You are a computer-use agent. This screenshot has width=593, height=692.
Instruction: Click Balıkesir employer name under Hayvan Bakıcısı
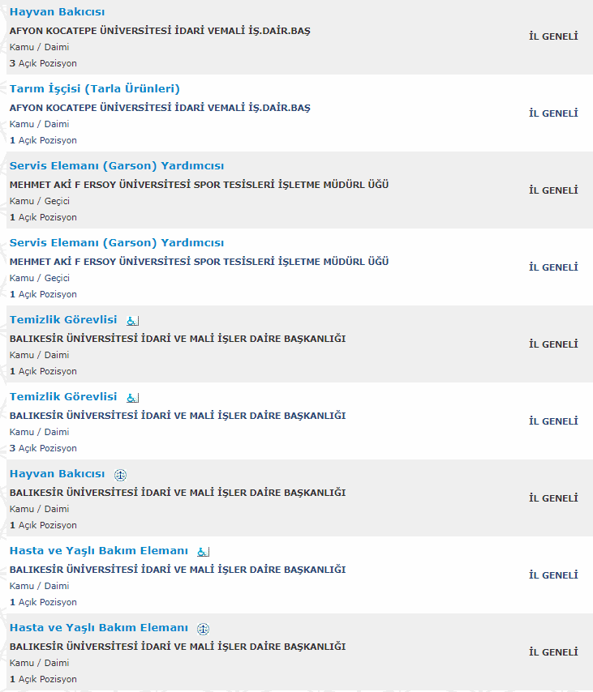click(178, 493)
